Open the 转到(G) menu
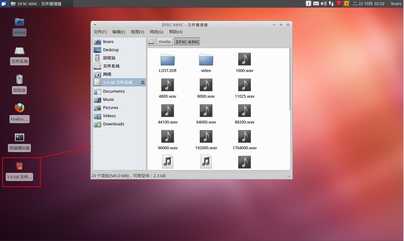This screenshot has height=241, width=404. coord(156,32)
